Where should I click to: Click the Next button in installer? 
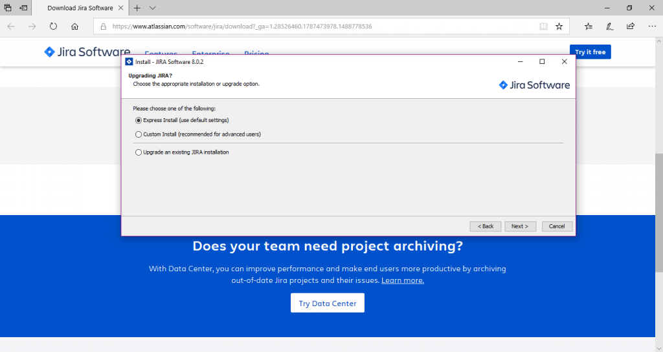coord(520,226)
